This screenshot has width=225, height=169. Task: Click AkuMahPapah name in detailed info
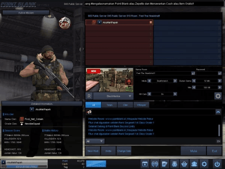(43, 109)
